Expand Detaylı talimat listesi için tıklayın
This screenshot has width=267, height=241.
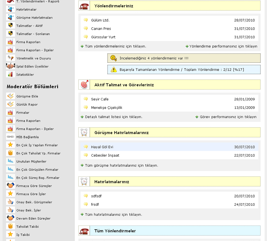tap(114, 117)
